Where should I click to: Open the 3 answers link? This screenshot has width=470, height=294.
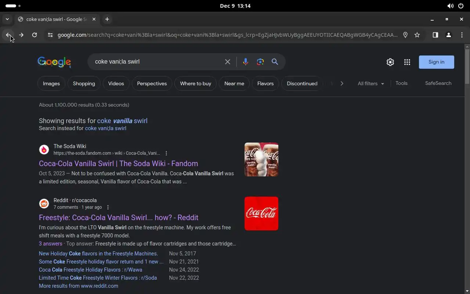[x=51, y=244]
